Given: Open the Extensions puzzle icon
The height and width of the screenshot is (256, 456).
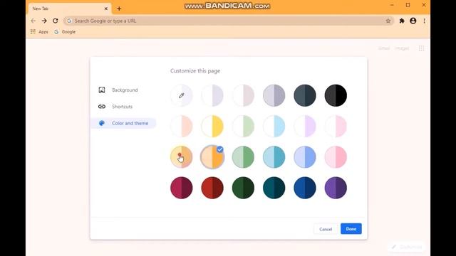Looking at the screenshot, I should point(402,21).
